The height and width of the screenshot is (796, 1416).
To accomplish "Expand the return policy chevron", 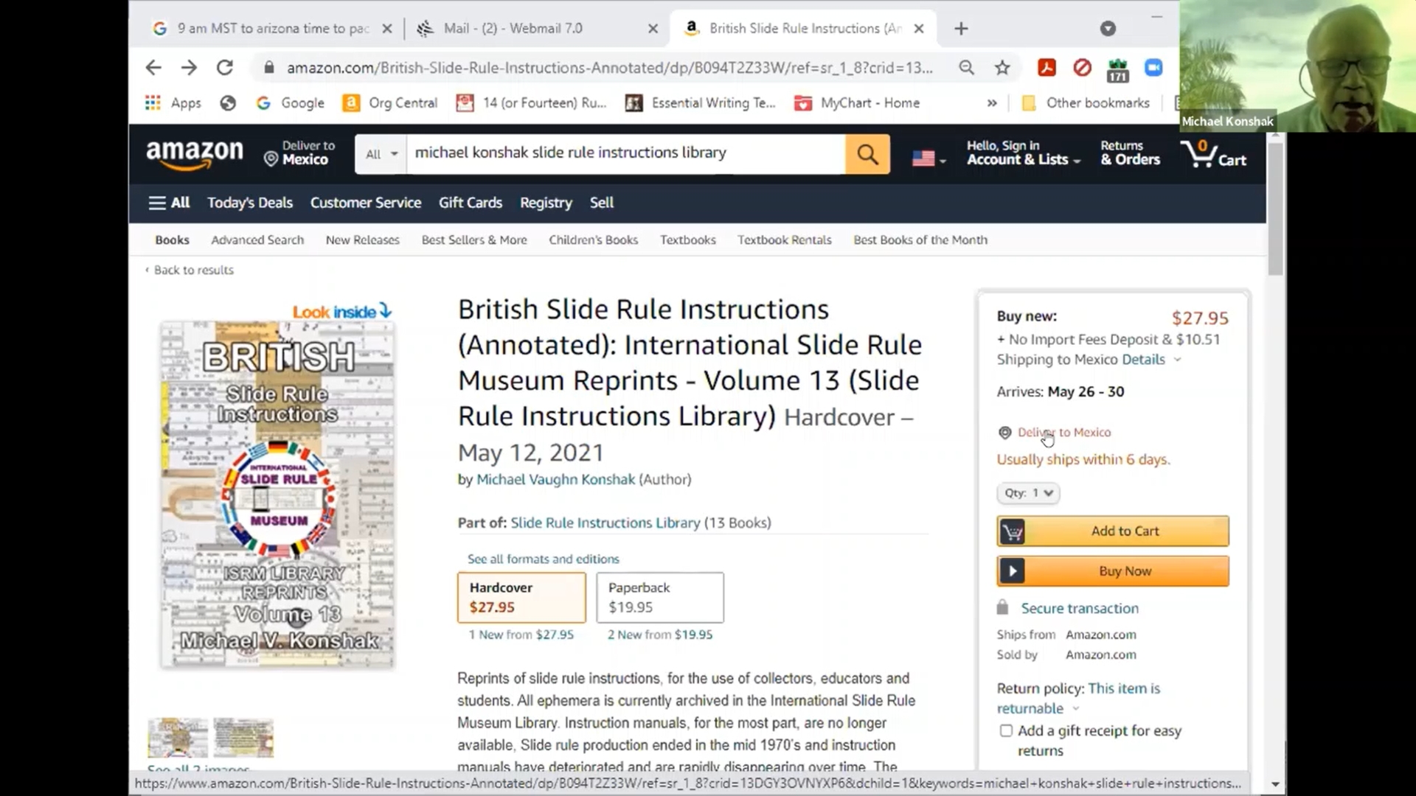I will [x=1076, y=708].
